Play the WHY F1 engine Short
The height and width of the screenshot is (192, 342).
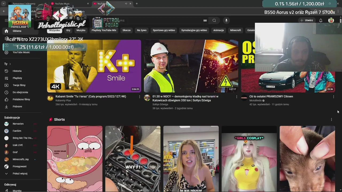coord(133,159)
